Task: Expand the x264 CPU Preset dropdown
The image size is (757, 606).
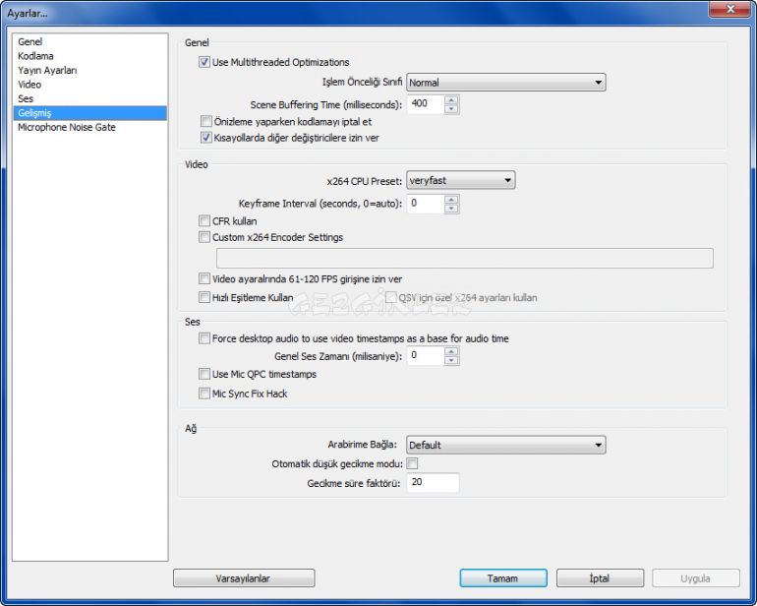Action: pyautogui.click(x=460, y=181)
